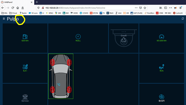Viewport: 186px width, 105px height.
Task: Reload the page with browser reload button
Action: point(13,8)
